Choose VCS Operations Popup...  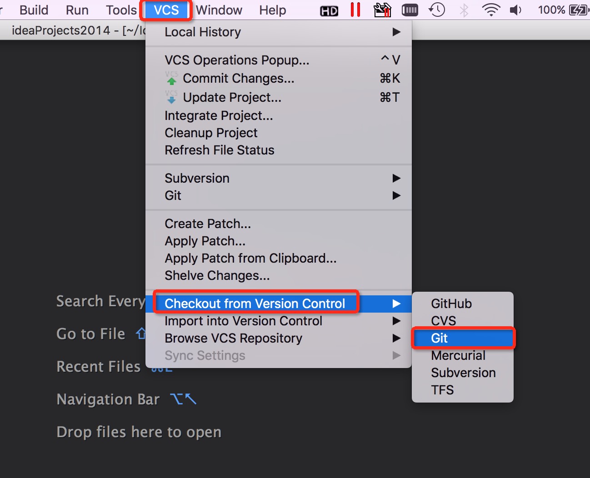[279, 60]
